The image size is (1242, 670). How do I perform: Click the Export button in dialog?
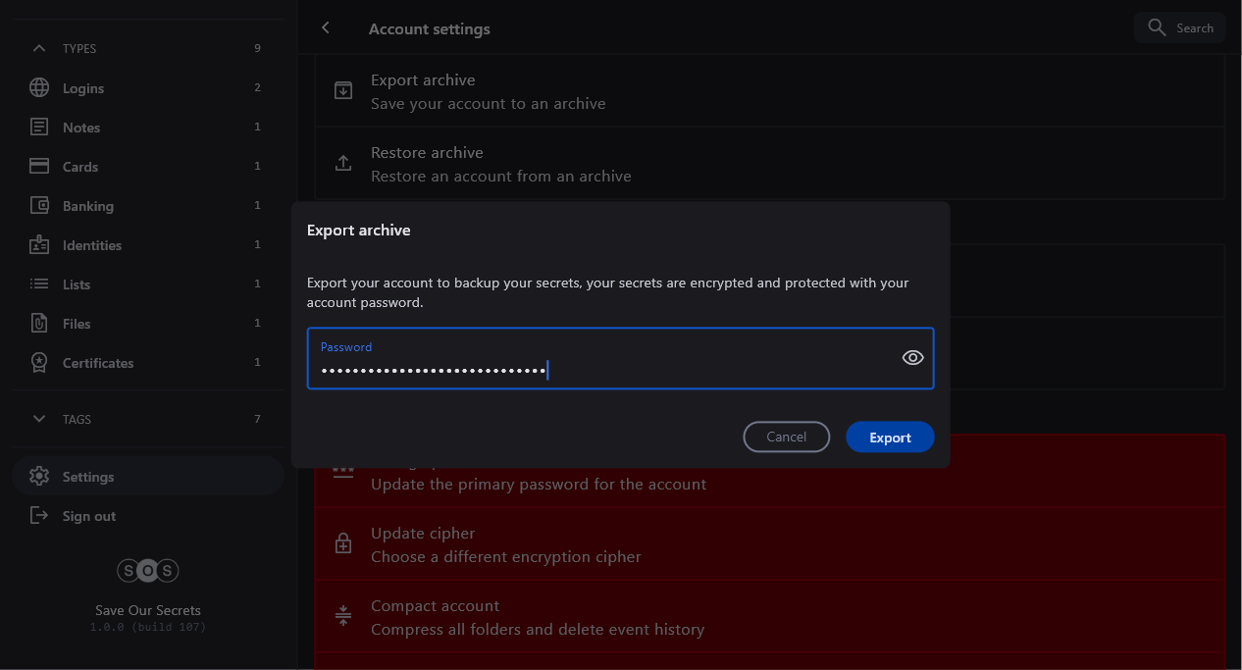(x=890, y=438)
